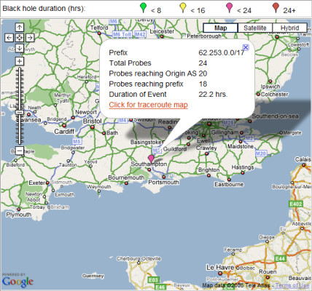Switch to Hybrid view tab

[x=289, y=28]
